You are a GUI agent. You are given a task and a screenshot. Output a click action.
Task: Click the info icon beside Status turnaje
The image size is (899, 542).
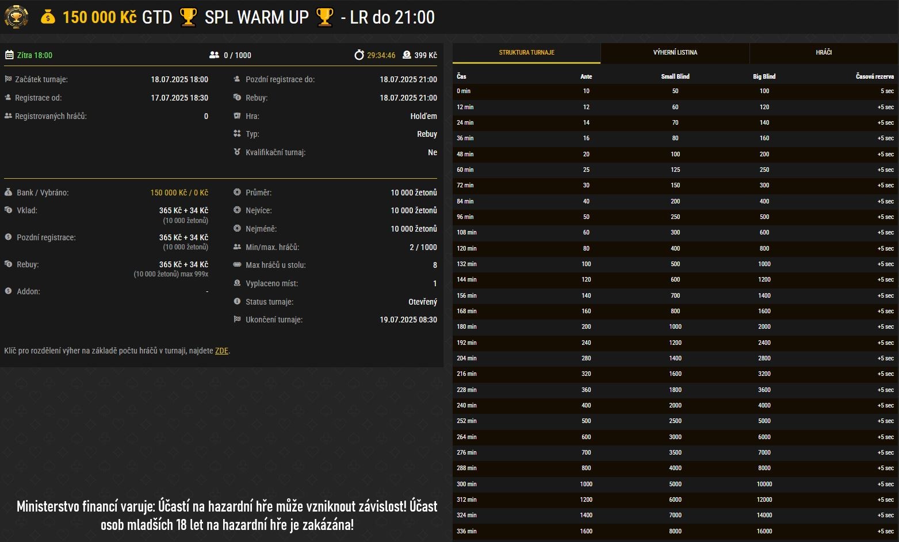[237, 302]
